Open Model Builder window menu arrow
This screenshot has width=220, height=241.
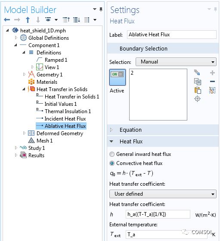95,9
